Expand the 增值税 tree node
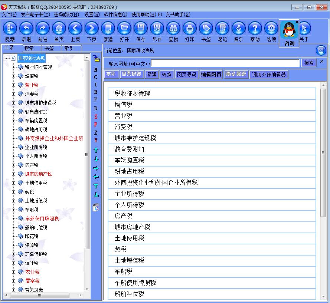 coord(14,76)
